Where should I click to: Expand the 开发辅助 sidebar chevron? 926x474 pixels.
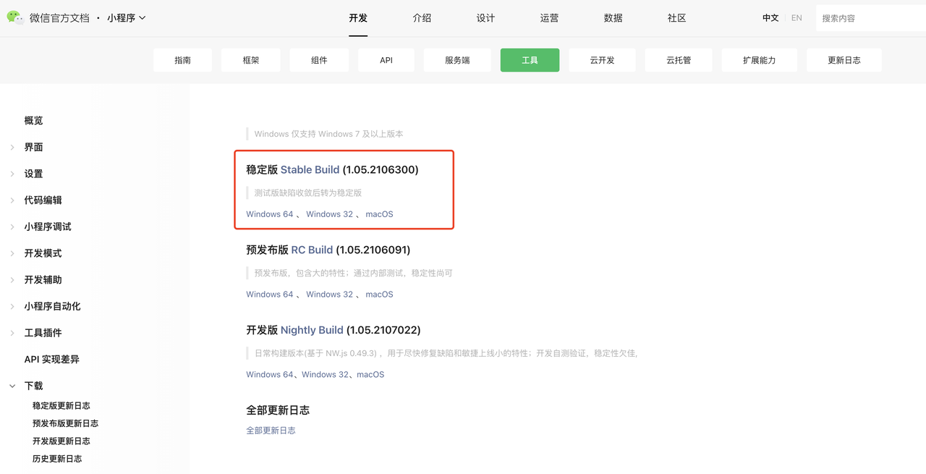(x=12, y=280)
